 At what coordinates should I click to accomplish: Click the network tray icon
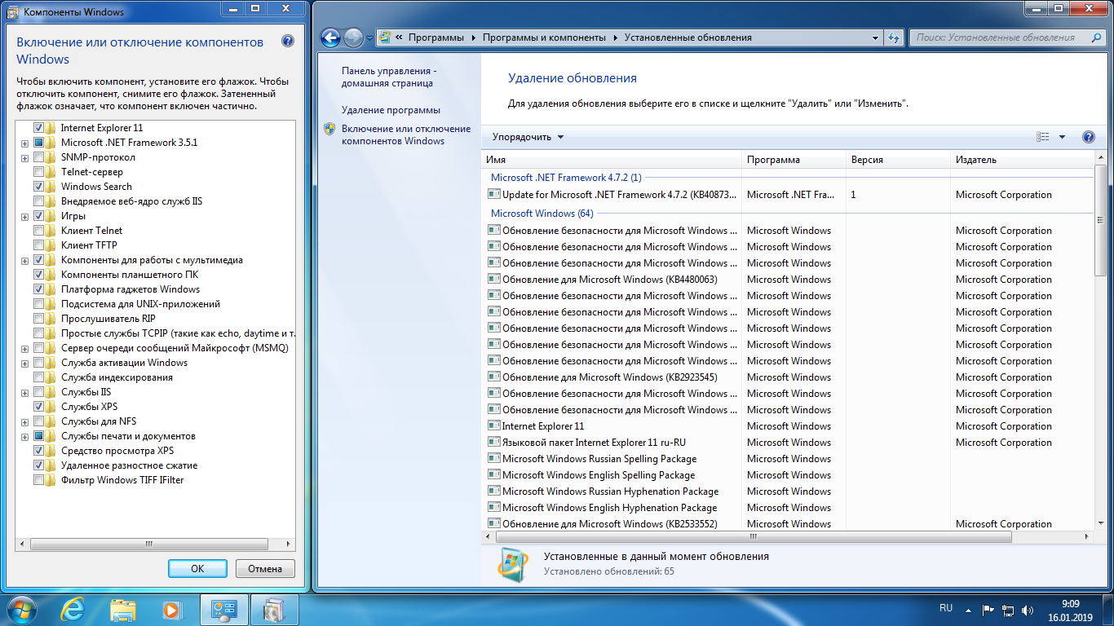pos(1008,609)
